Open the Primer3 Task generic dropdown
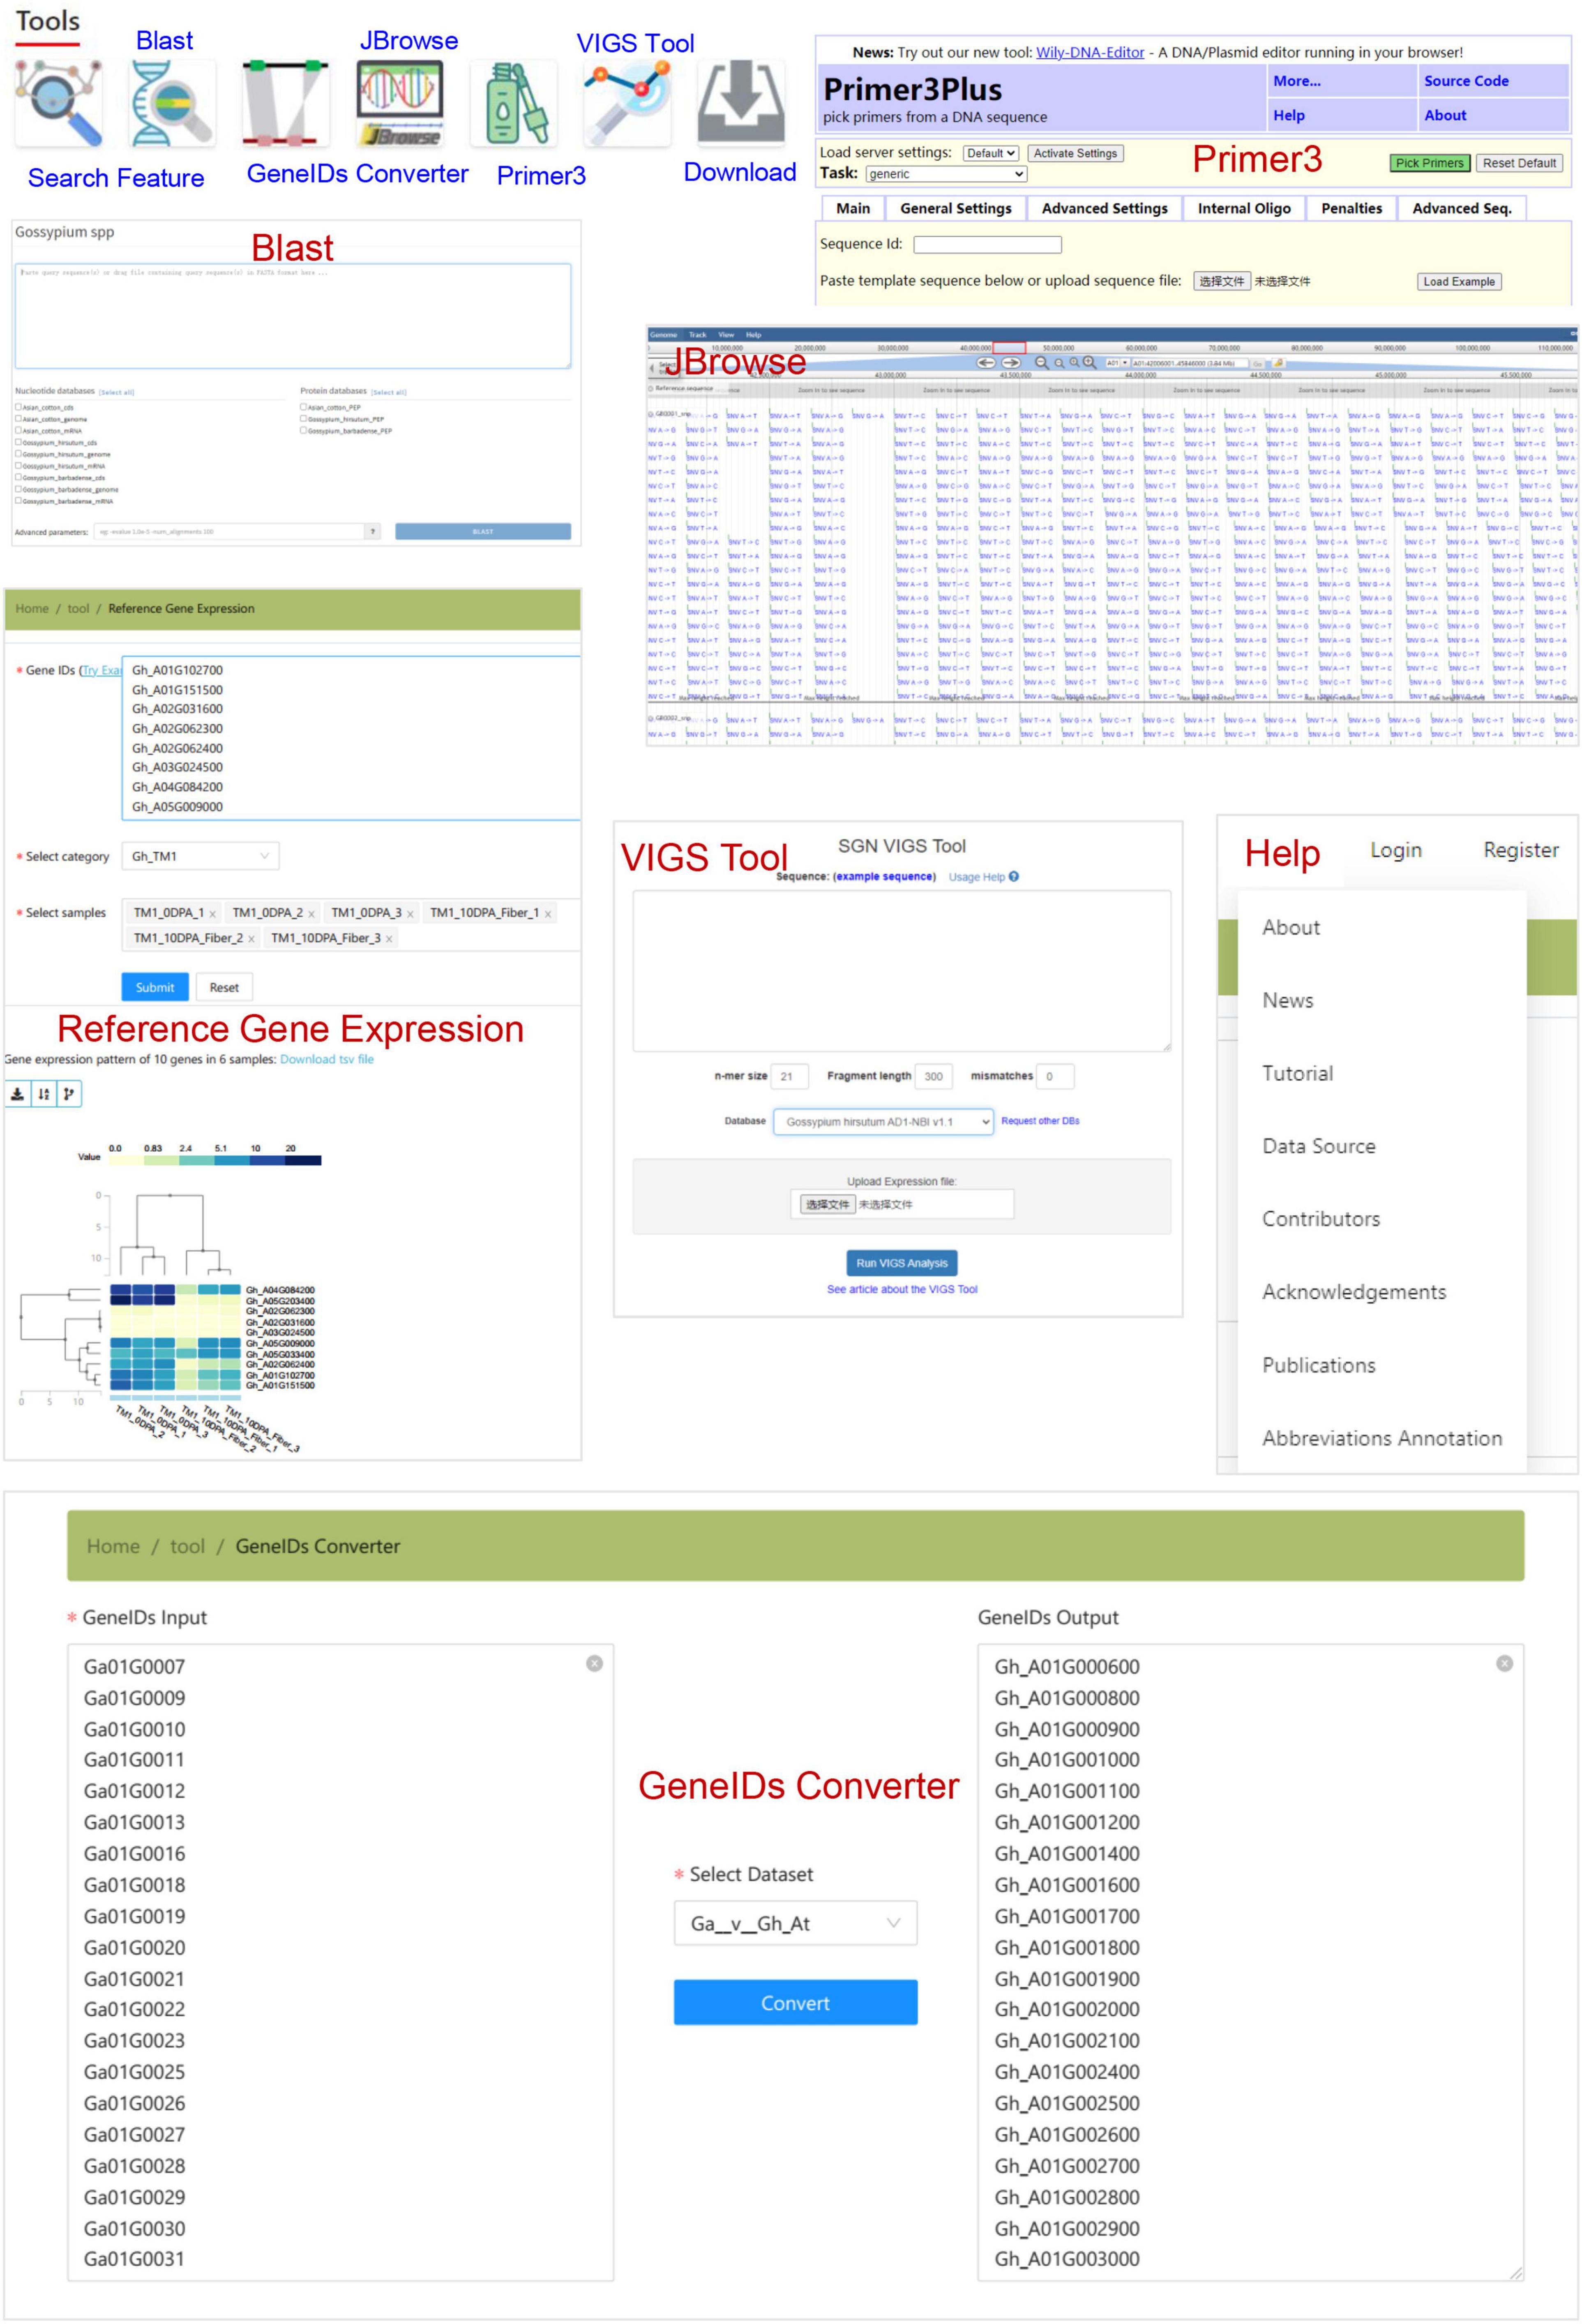This screenshot has height=2324, width=1582. point(946,174)
